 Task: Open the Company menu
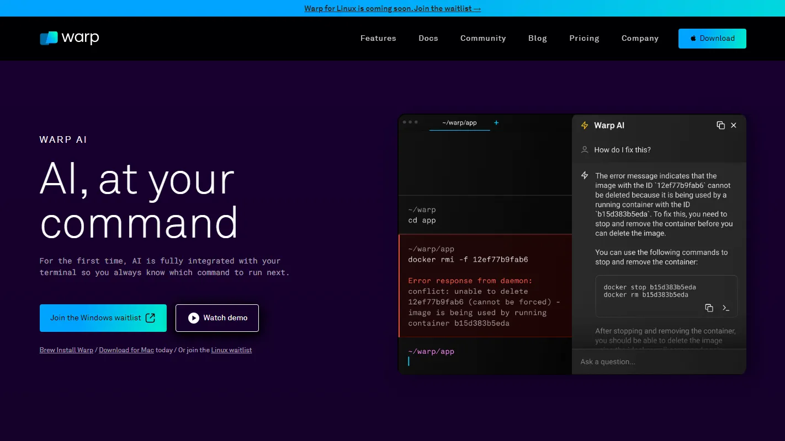(640, 39)
